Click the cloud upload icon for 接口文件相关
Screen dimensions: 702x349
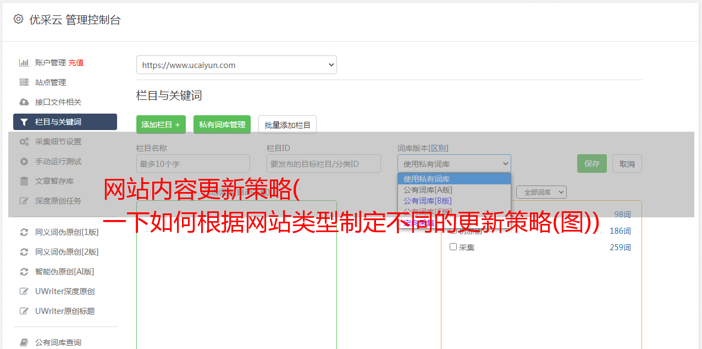click(x=24, y=102)
